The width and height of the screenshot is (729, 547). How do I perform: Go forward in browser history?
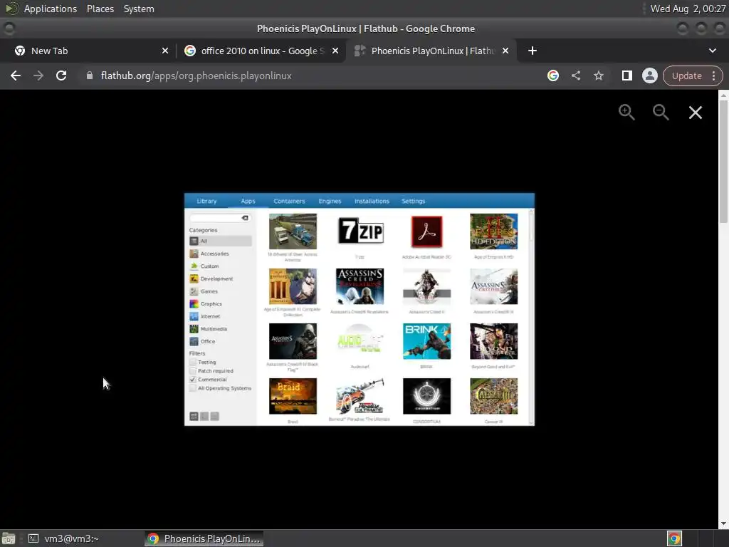click(x=38, y=75)
